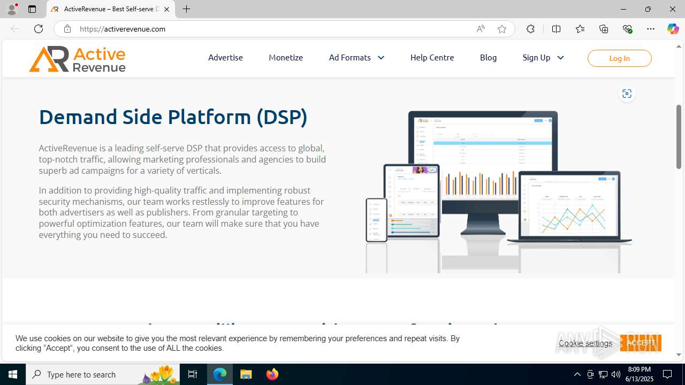
Task: Add page to favorites star icon
Action: (502, 29)
